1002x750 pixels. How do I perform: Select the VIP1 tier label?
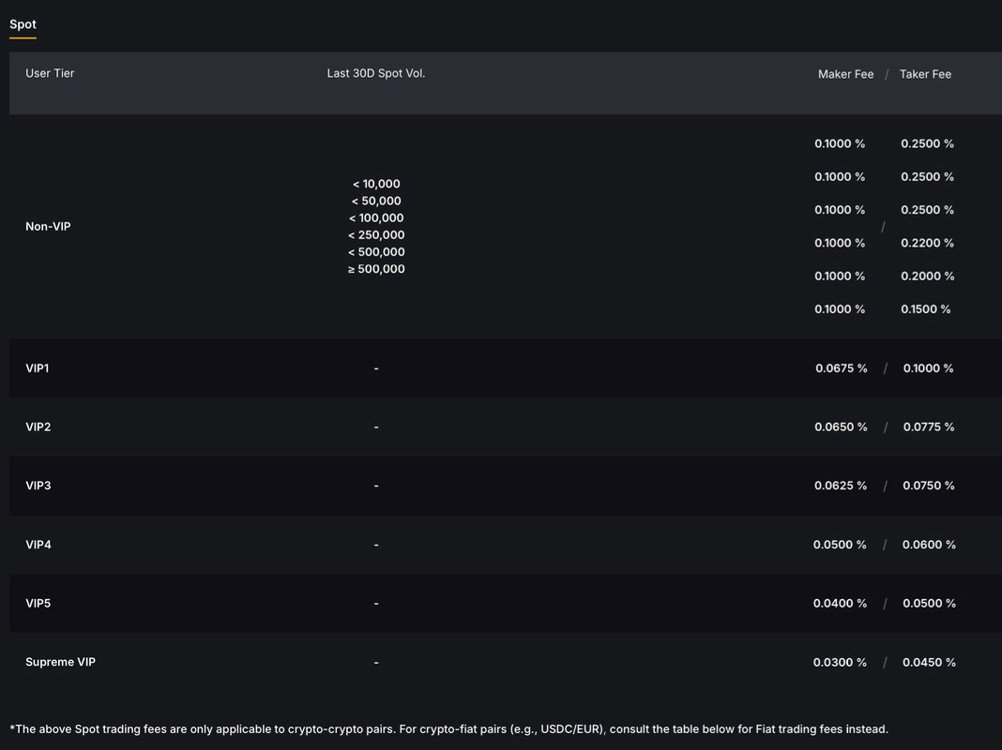click(x=38, y=367)
